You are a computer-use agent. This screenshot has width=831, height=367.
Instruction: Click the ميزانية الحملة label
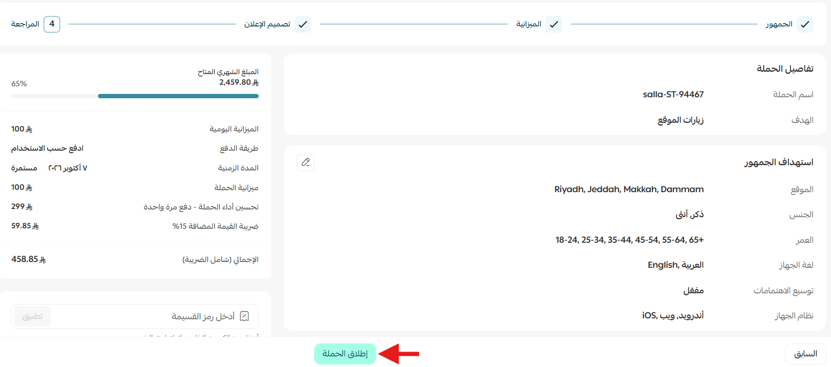236,188
